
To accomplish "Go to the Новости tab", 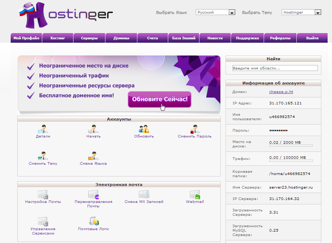I will (x=215, y=38).
